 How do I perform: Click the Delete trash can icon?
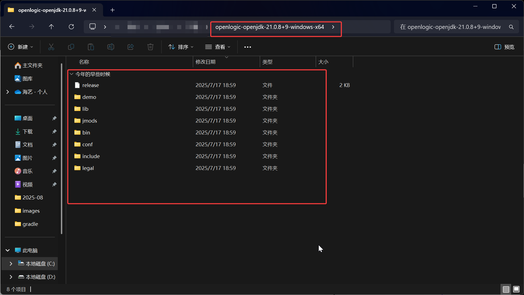(150, 47)
